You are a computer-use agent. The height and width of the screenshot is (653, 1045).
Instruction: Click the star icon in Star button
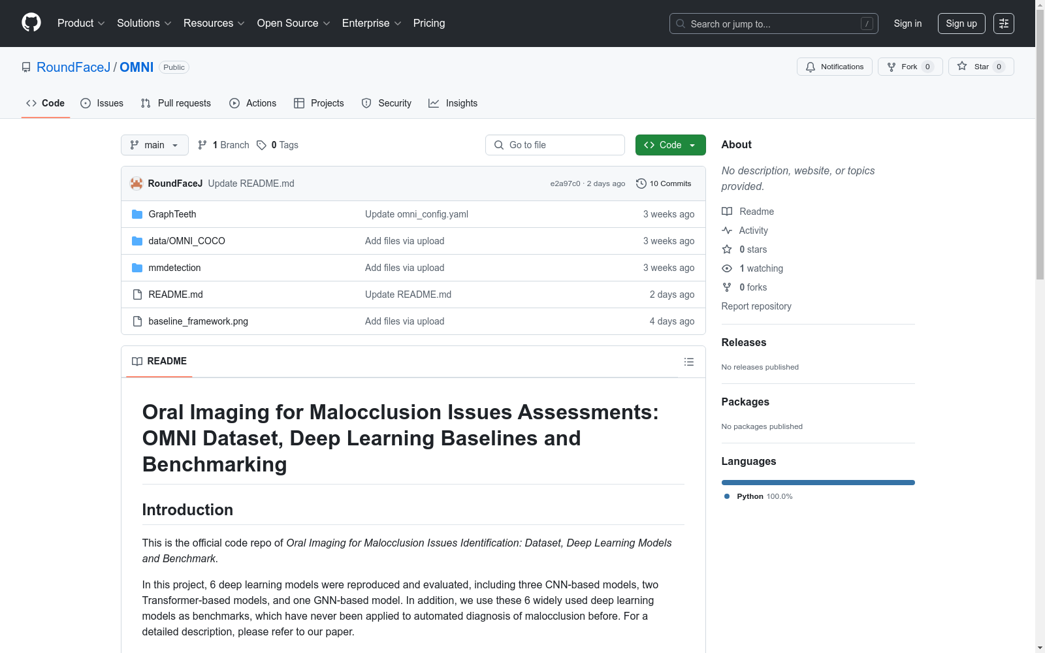(962, 66)
